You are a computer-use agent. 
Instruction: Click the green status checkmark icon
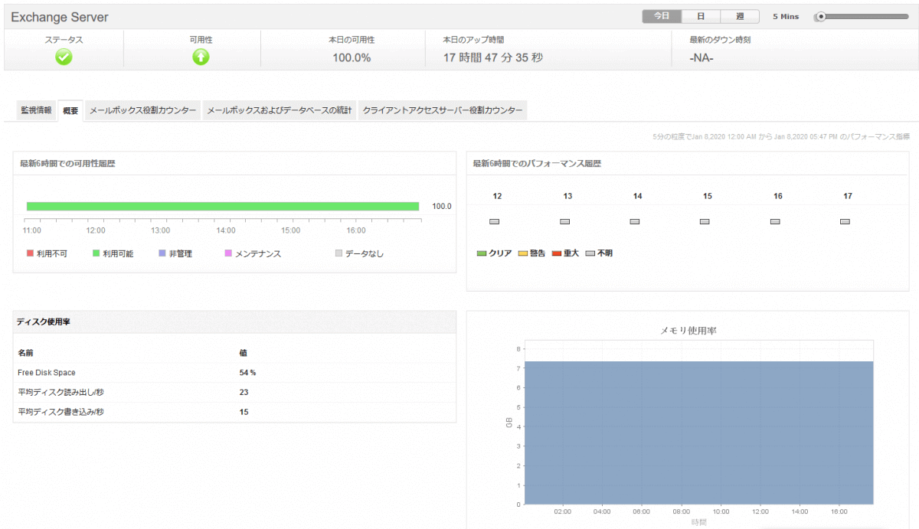click(64, 57)
